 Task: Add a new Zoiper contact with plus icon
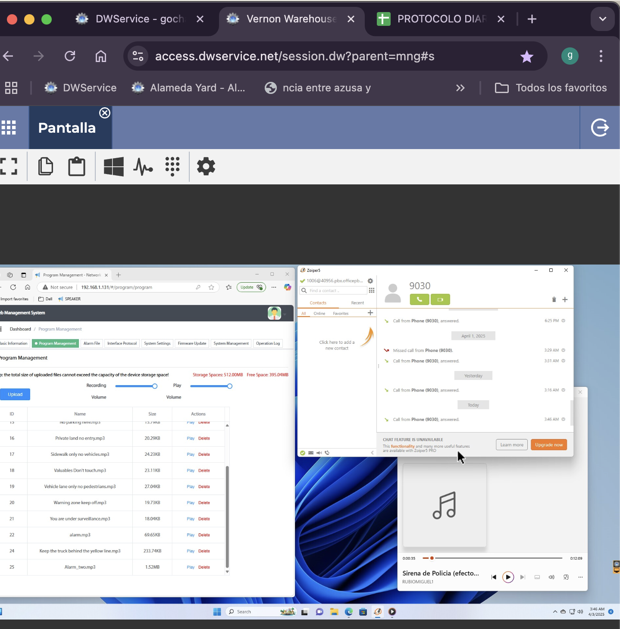tap(370, 313)
